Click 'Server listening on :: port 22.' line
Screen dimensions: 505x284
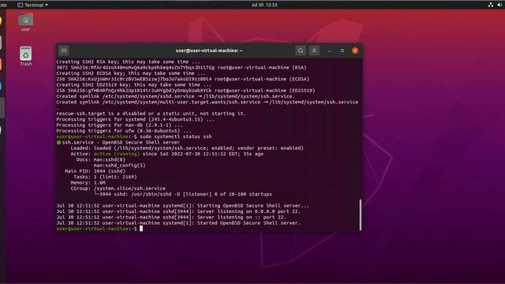tap(171, 218)
